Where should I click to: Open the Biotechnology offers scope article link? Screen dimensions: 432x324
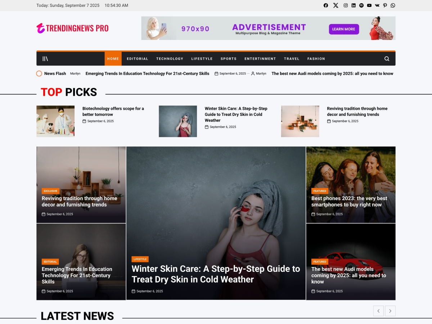[113, 111]
